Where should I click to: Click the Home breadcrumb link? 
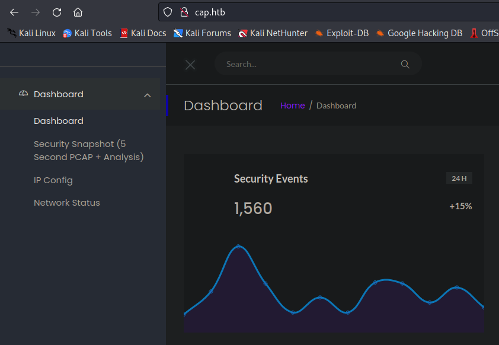pyautogui.click(x=293, y=106)
